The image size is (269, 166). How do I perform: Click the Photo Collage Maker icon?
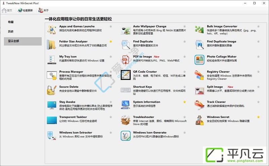point(199,60)
